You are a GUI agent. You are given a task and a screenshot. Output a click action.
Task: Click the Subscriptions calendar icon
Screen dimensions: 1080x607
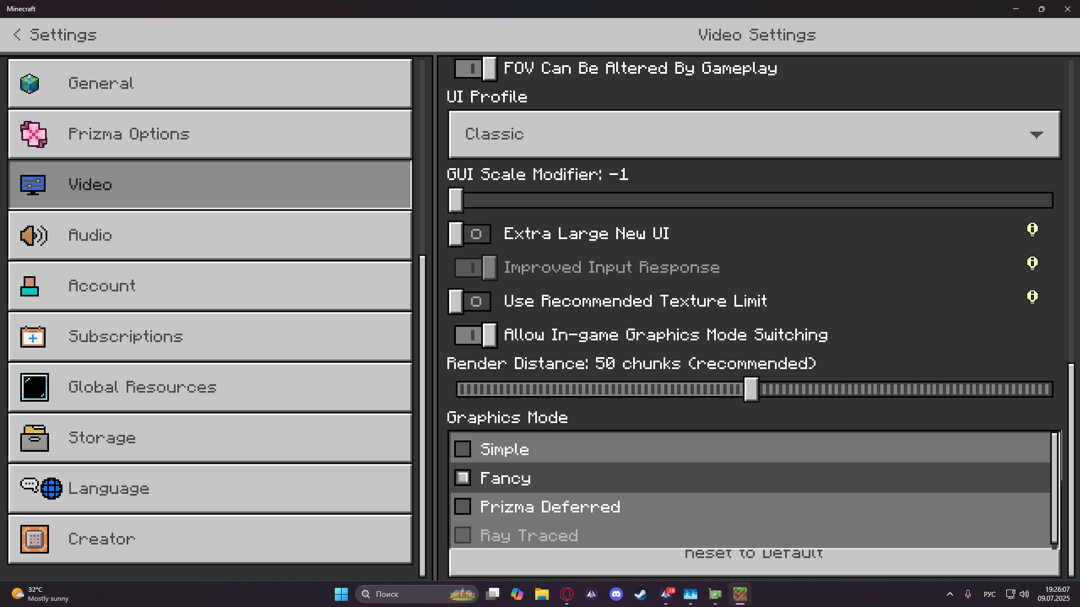pyautogui.click(x=33, y=336)
